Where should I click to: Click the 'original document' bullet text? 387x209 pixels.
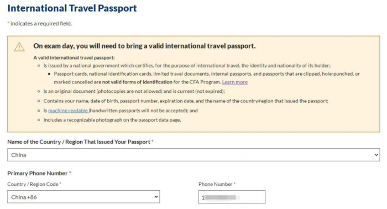point(134,91)
